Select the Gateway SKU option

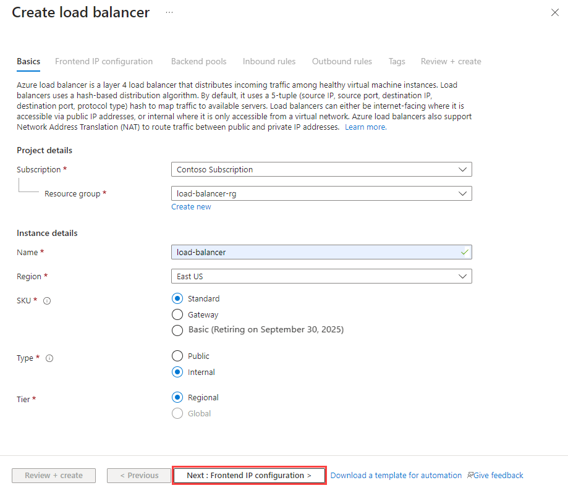(177, 314)
